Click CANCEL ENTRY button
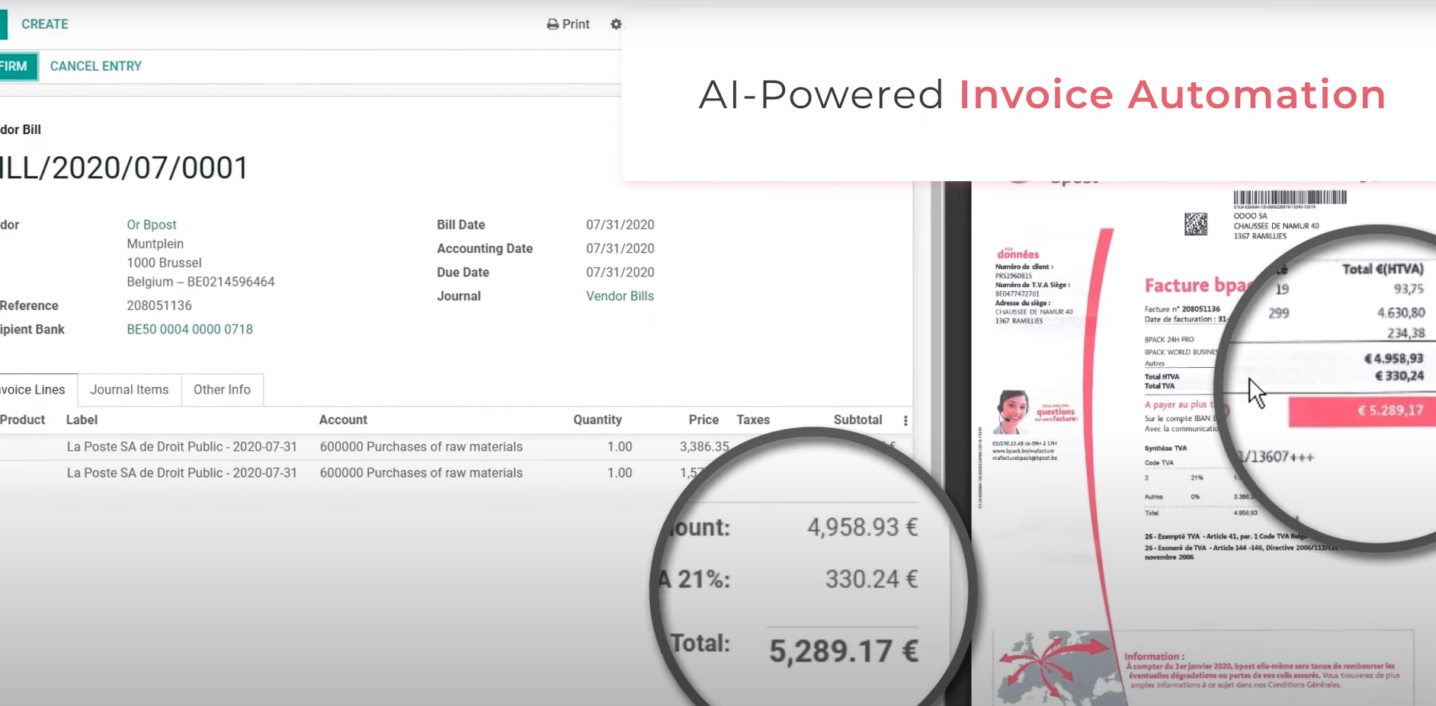The image size is (1436, 706). coord(96,66)
